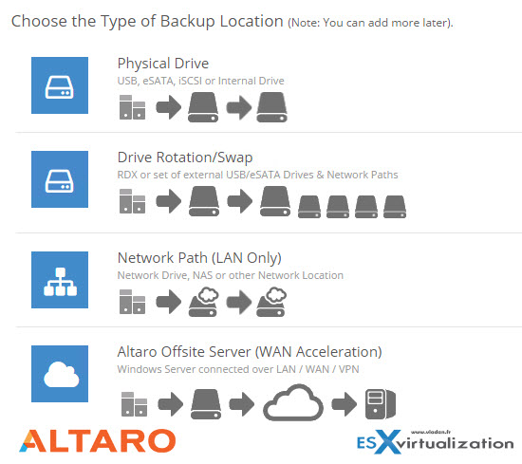Select the Altaro Offsite Server cloud tile

pos(60,374)
